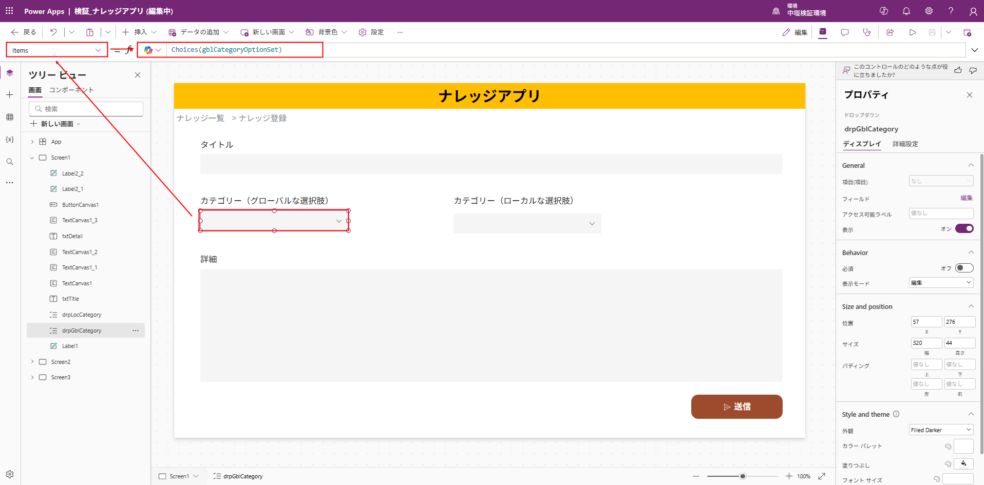
Task: Open the Comments icon in toolbar
Action: pyautogui.click(x=845, y=32)
